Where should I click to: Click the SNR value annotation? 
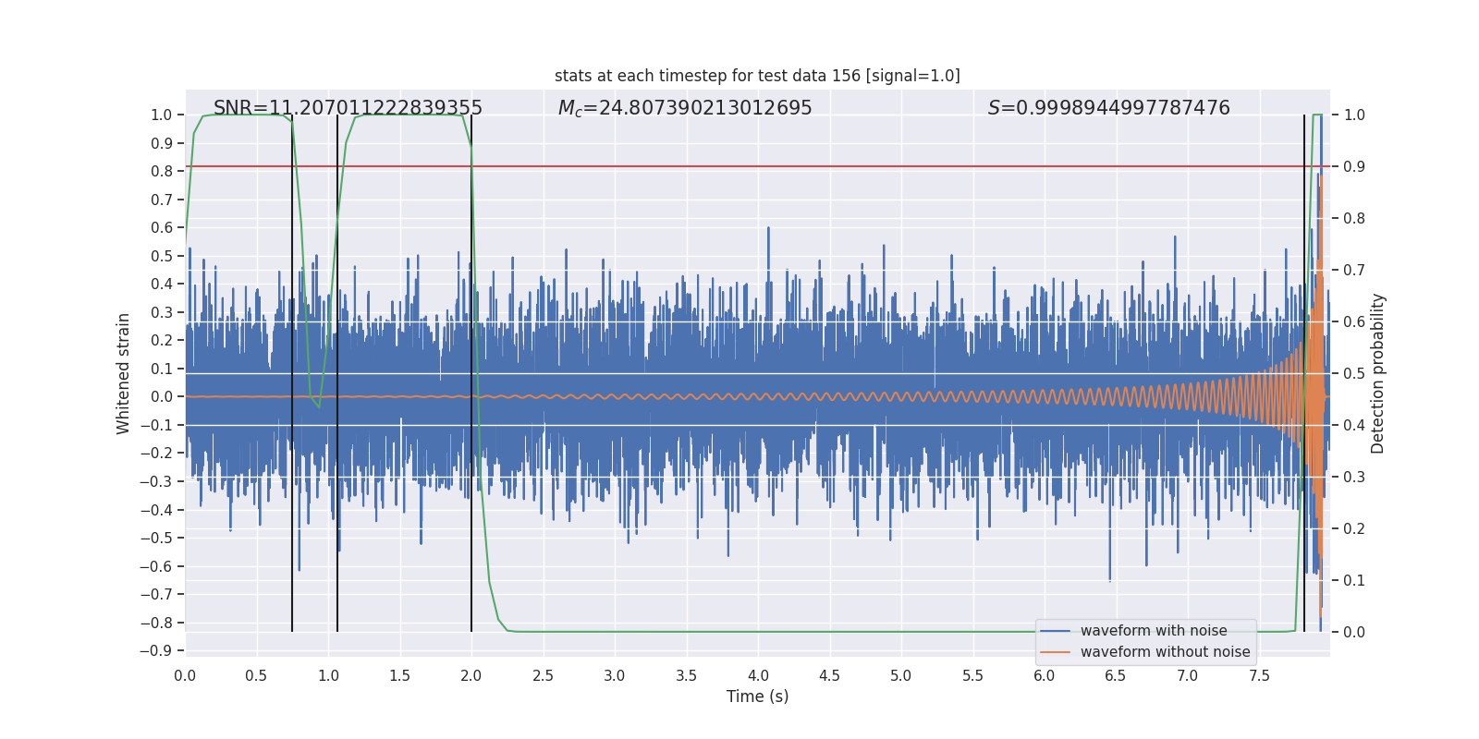click(x=348, y=108)
